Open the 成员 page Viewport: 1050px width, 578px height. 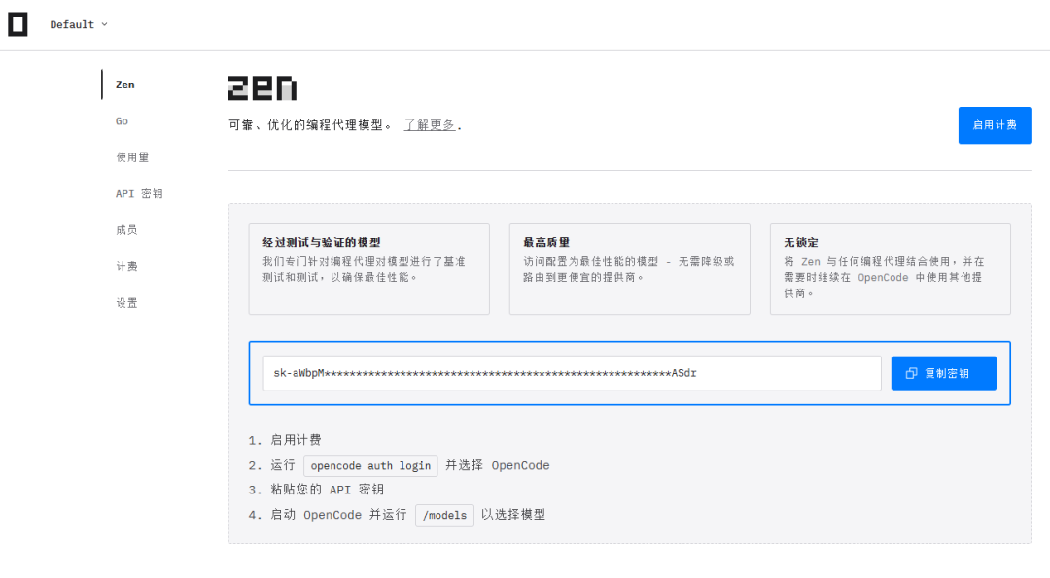click(126, 230)
